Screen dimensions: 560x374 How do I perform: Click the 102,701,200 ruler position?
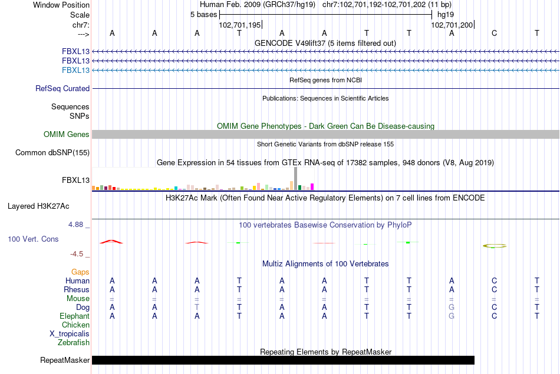[452, 25]
